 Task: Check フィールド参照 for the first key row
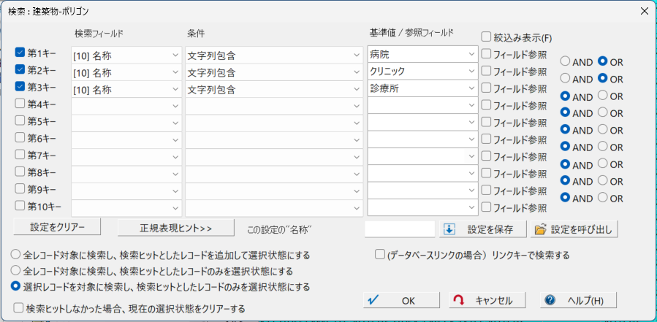click(487, 53)
